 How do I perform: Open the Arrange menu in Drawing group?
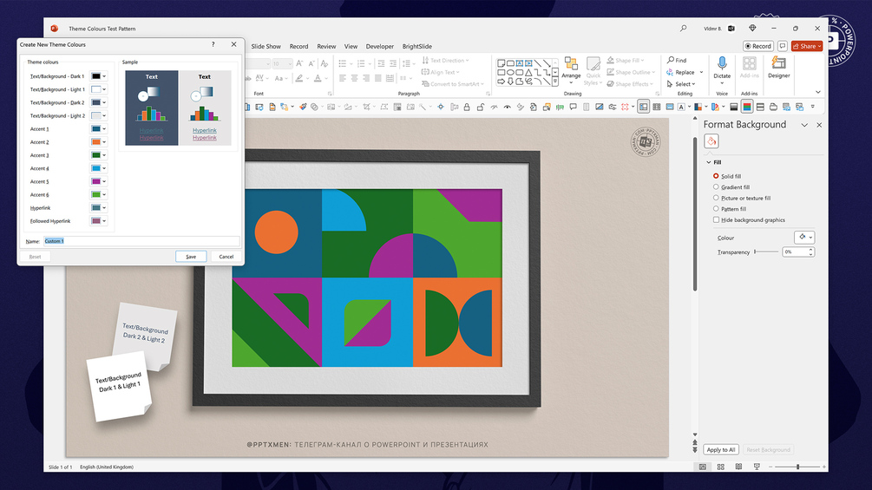(x=571, y=69)
